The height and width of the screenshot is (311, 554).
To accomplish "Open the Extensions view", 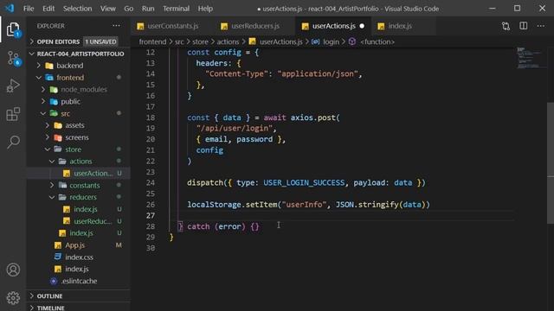I will [x=13, y=114].
